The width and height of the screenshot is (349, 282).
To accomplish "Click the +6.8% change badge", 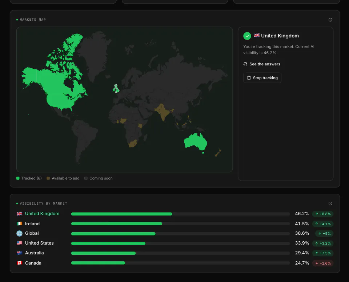I will (323, 214).
